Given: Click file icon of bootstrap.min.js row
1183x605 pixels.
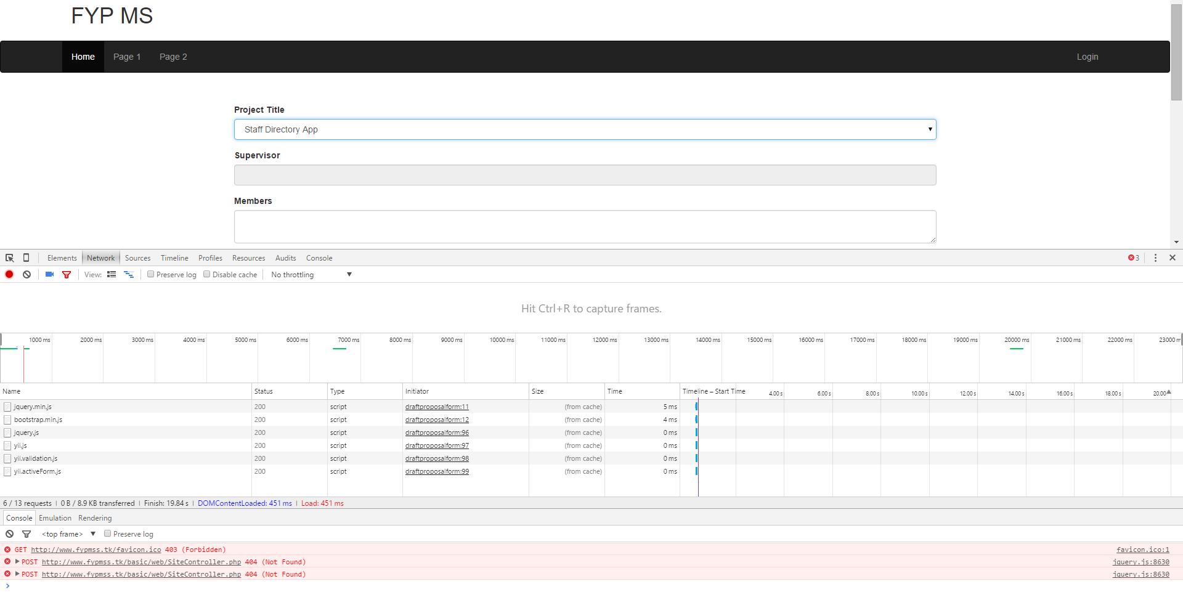Looking at the screenshot, I should pyautogui.click(x=7, y=420).
